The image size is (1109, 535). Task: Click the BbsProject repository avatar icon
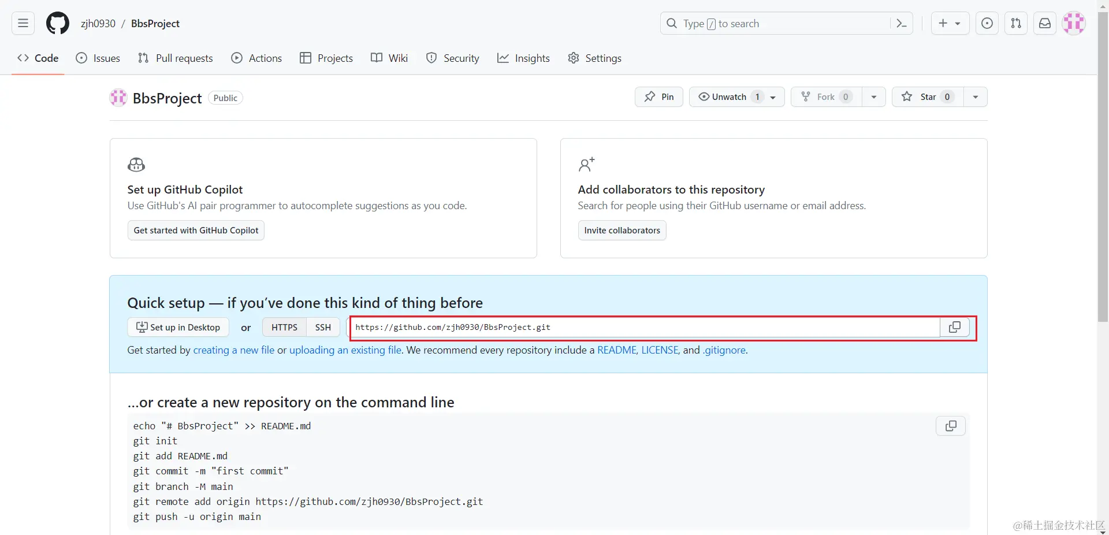pos(118,98)
